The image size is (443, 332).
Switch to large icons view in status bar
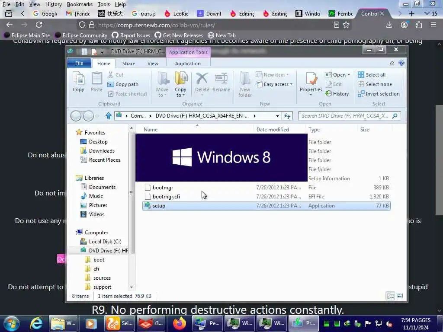tap(399, 296)
